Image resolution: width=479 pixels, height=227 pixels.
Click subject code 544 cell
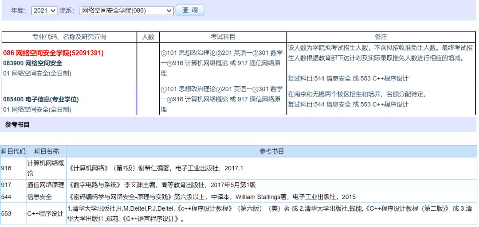[x=13, y=197]
